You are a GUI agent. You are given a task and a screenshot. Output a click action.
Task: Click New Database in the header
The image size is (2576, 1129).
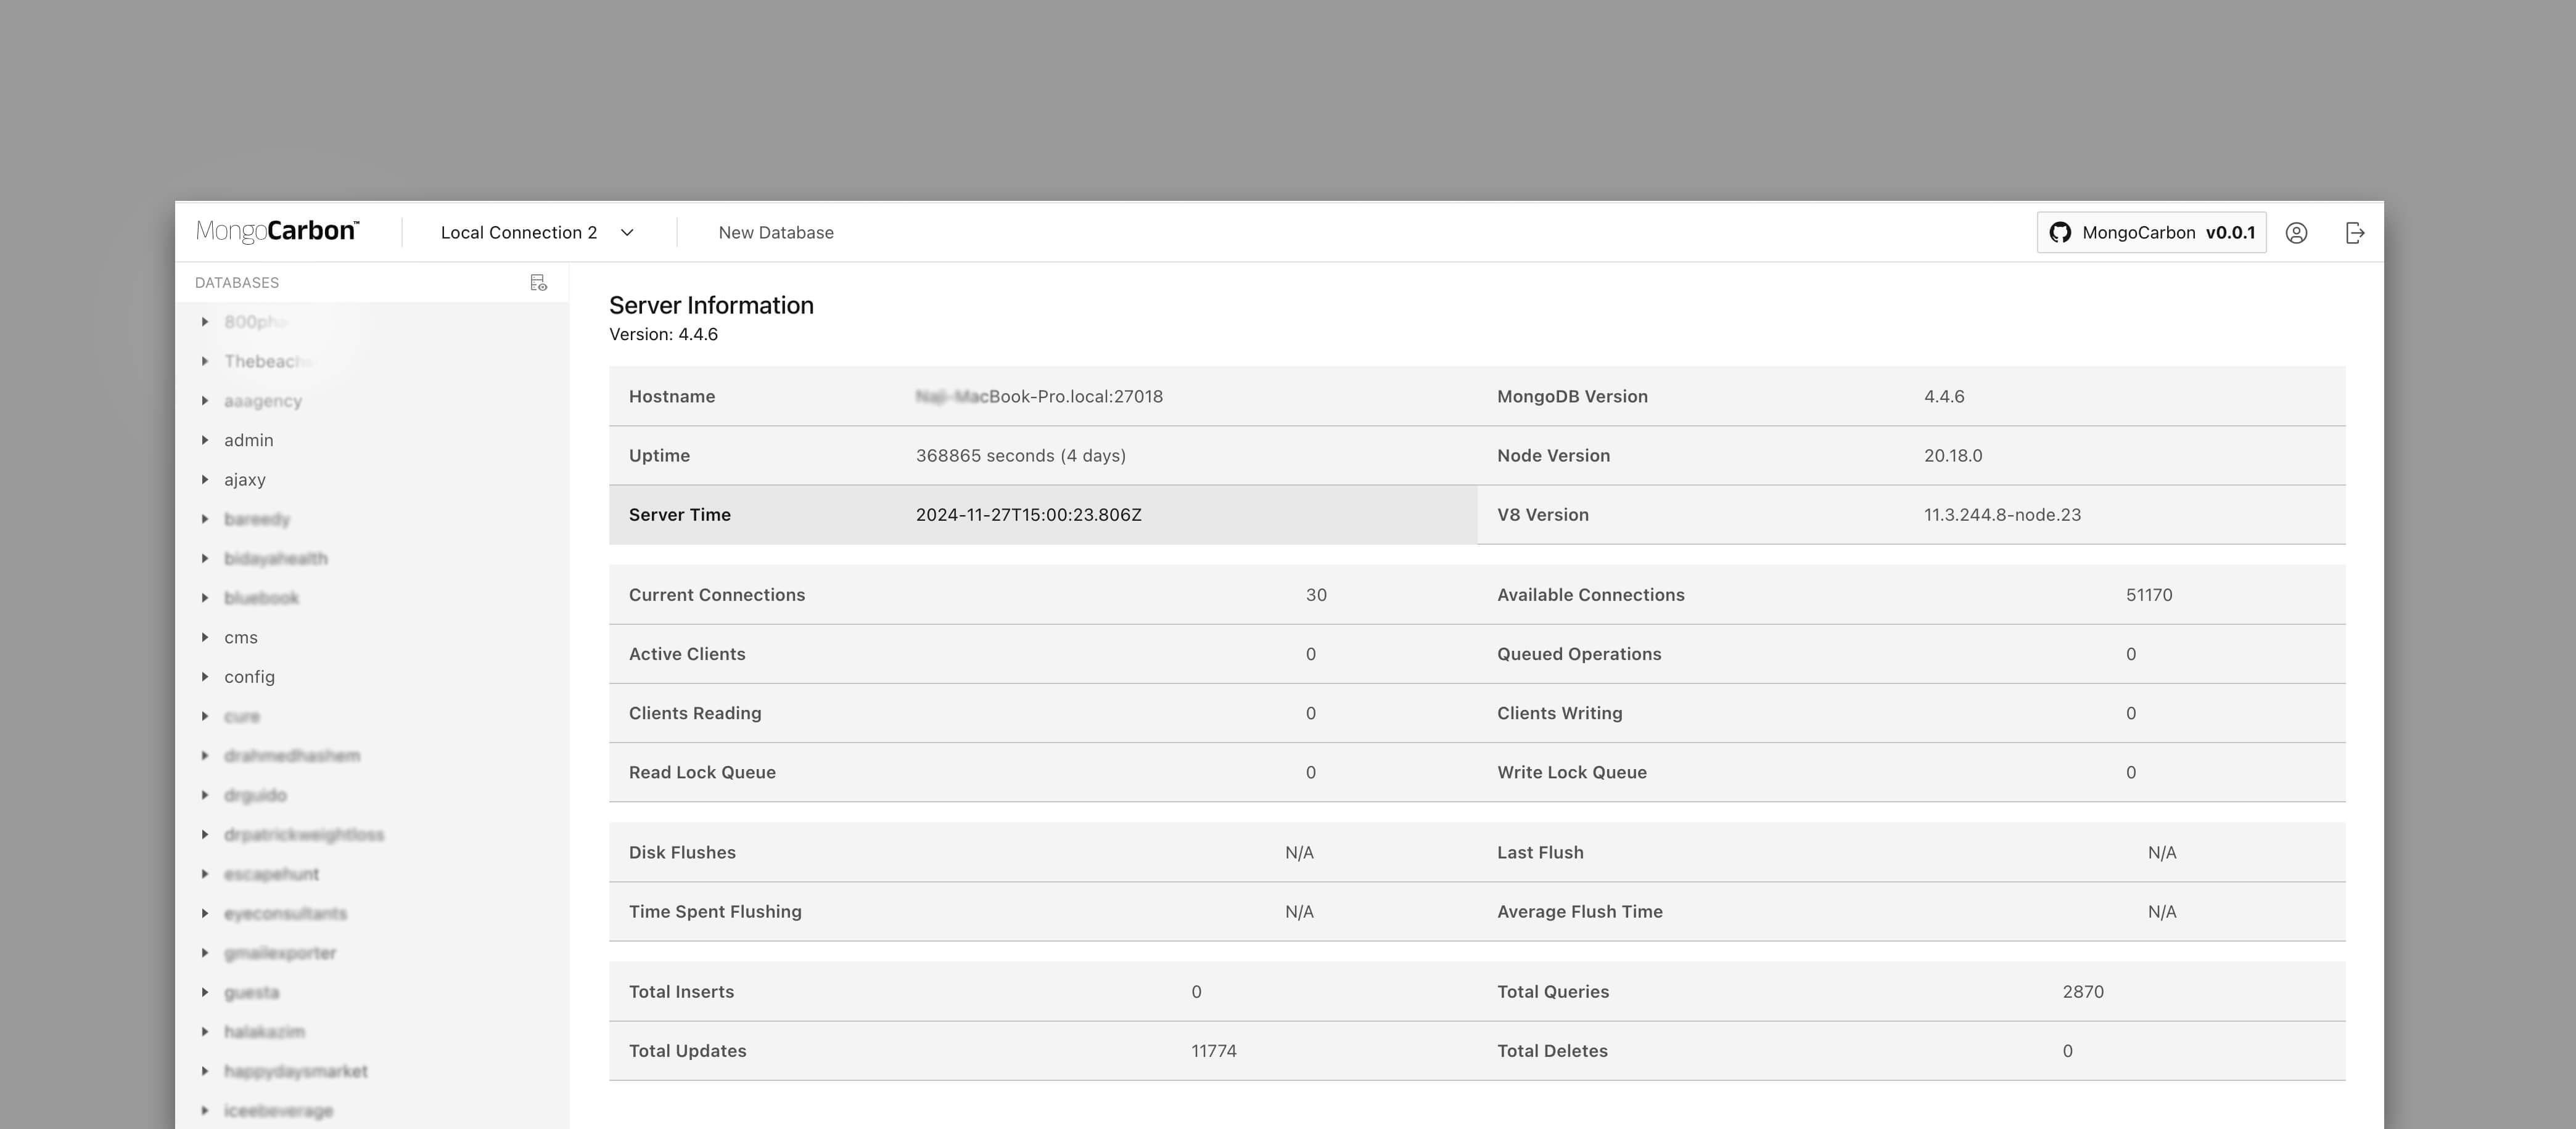pos(775,233)
